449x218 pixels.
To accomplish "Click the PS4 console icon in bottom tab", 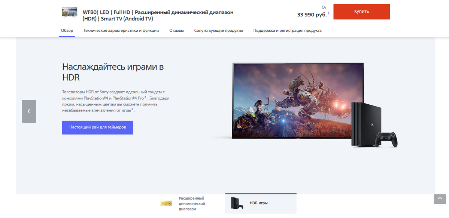I will [237, 203].
